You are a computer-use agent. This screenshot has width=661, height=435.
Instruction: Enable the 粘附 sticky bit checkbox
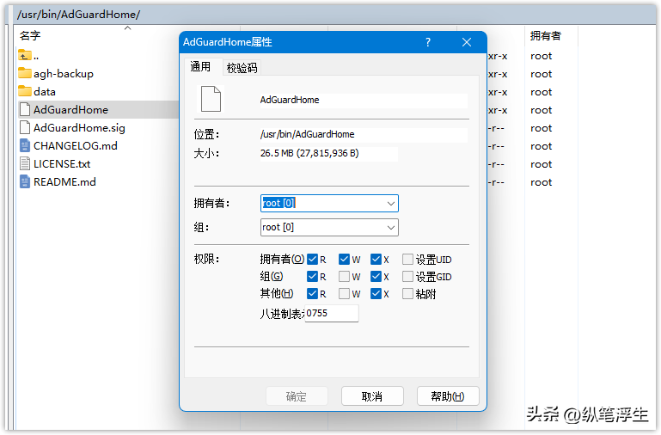tap(407, 293)
